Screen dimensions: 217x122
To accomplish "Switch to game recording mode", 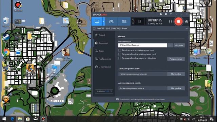I will [111, 21].
